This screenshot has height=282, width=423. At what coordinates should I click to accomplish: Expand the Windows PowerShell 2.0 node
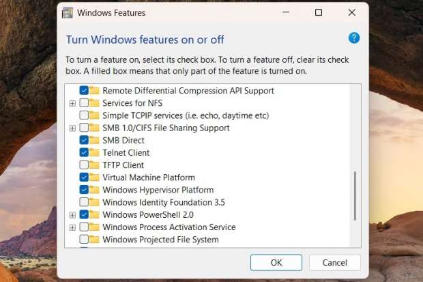72,215
